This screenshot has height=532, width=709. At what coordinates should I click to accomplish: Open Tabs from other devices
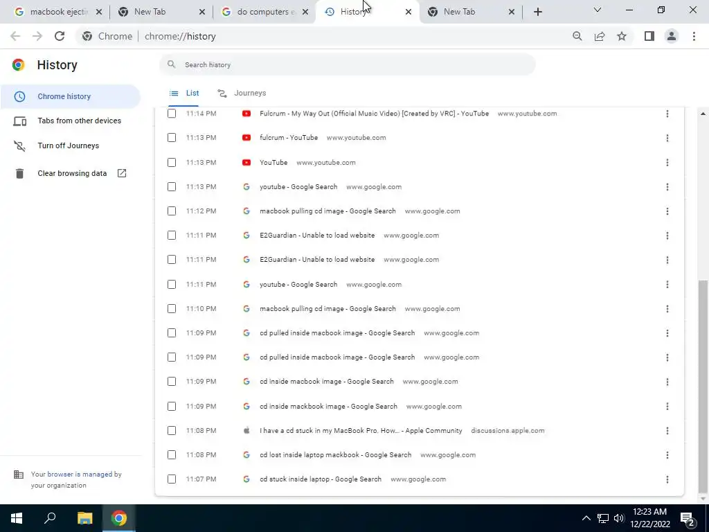(70, 121)
